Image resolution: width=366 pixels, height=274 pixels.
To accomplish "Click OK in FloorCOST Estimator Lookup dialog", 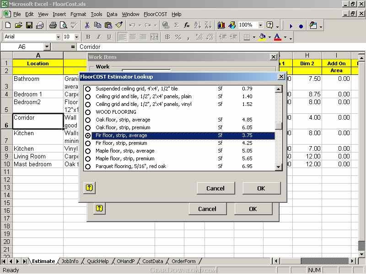I will [x=261, y=188].
